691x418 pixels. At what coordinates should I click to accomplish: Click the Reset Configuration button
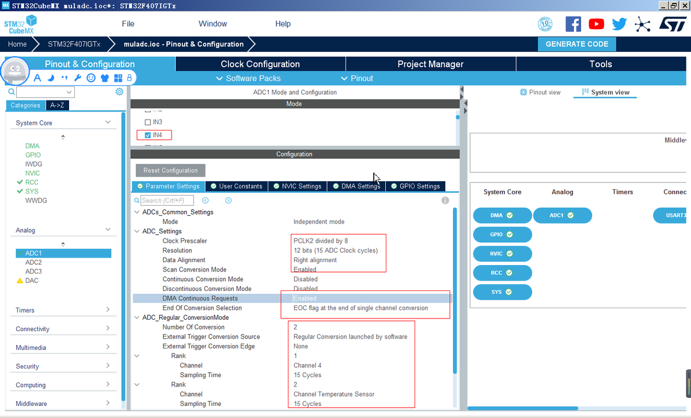click(x=170, y=170)
